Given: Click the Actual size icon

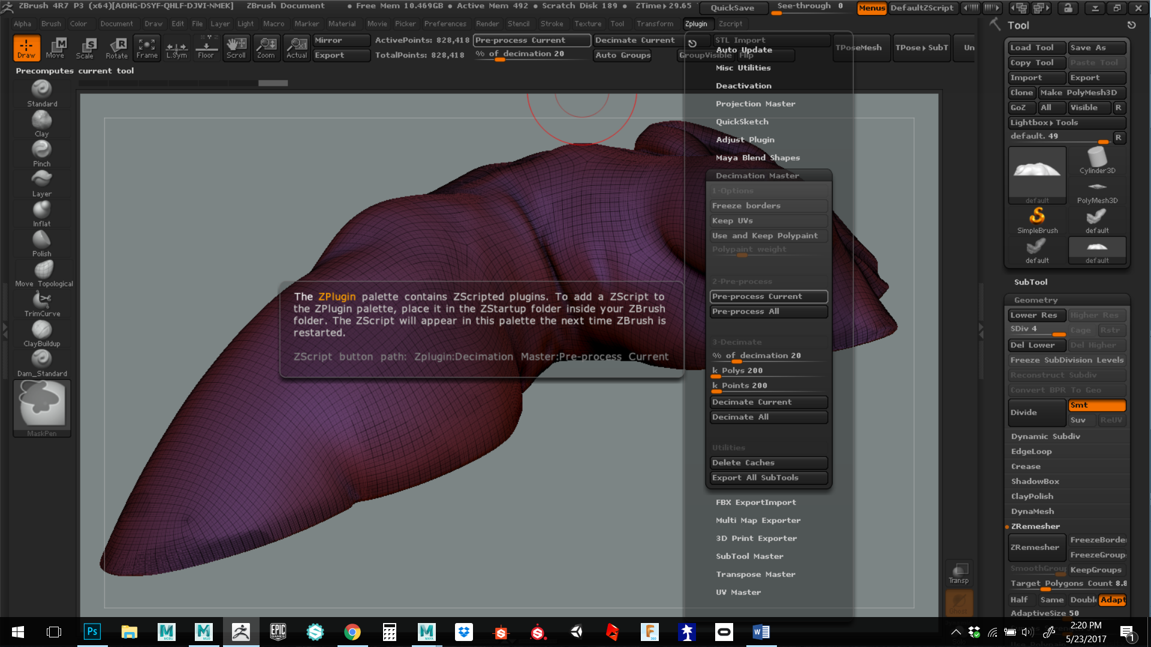Looking at the screenshot, I should [x=296, y=48].
